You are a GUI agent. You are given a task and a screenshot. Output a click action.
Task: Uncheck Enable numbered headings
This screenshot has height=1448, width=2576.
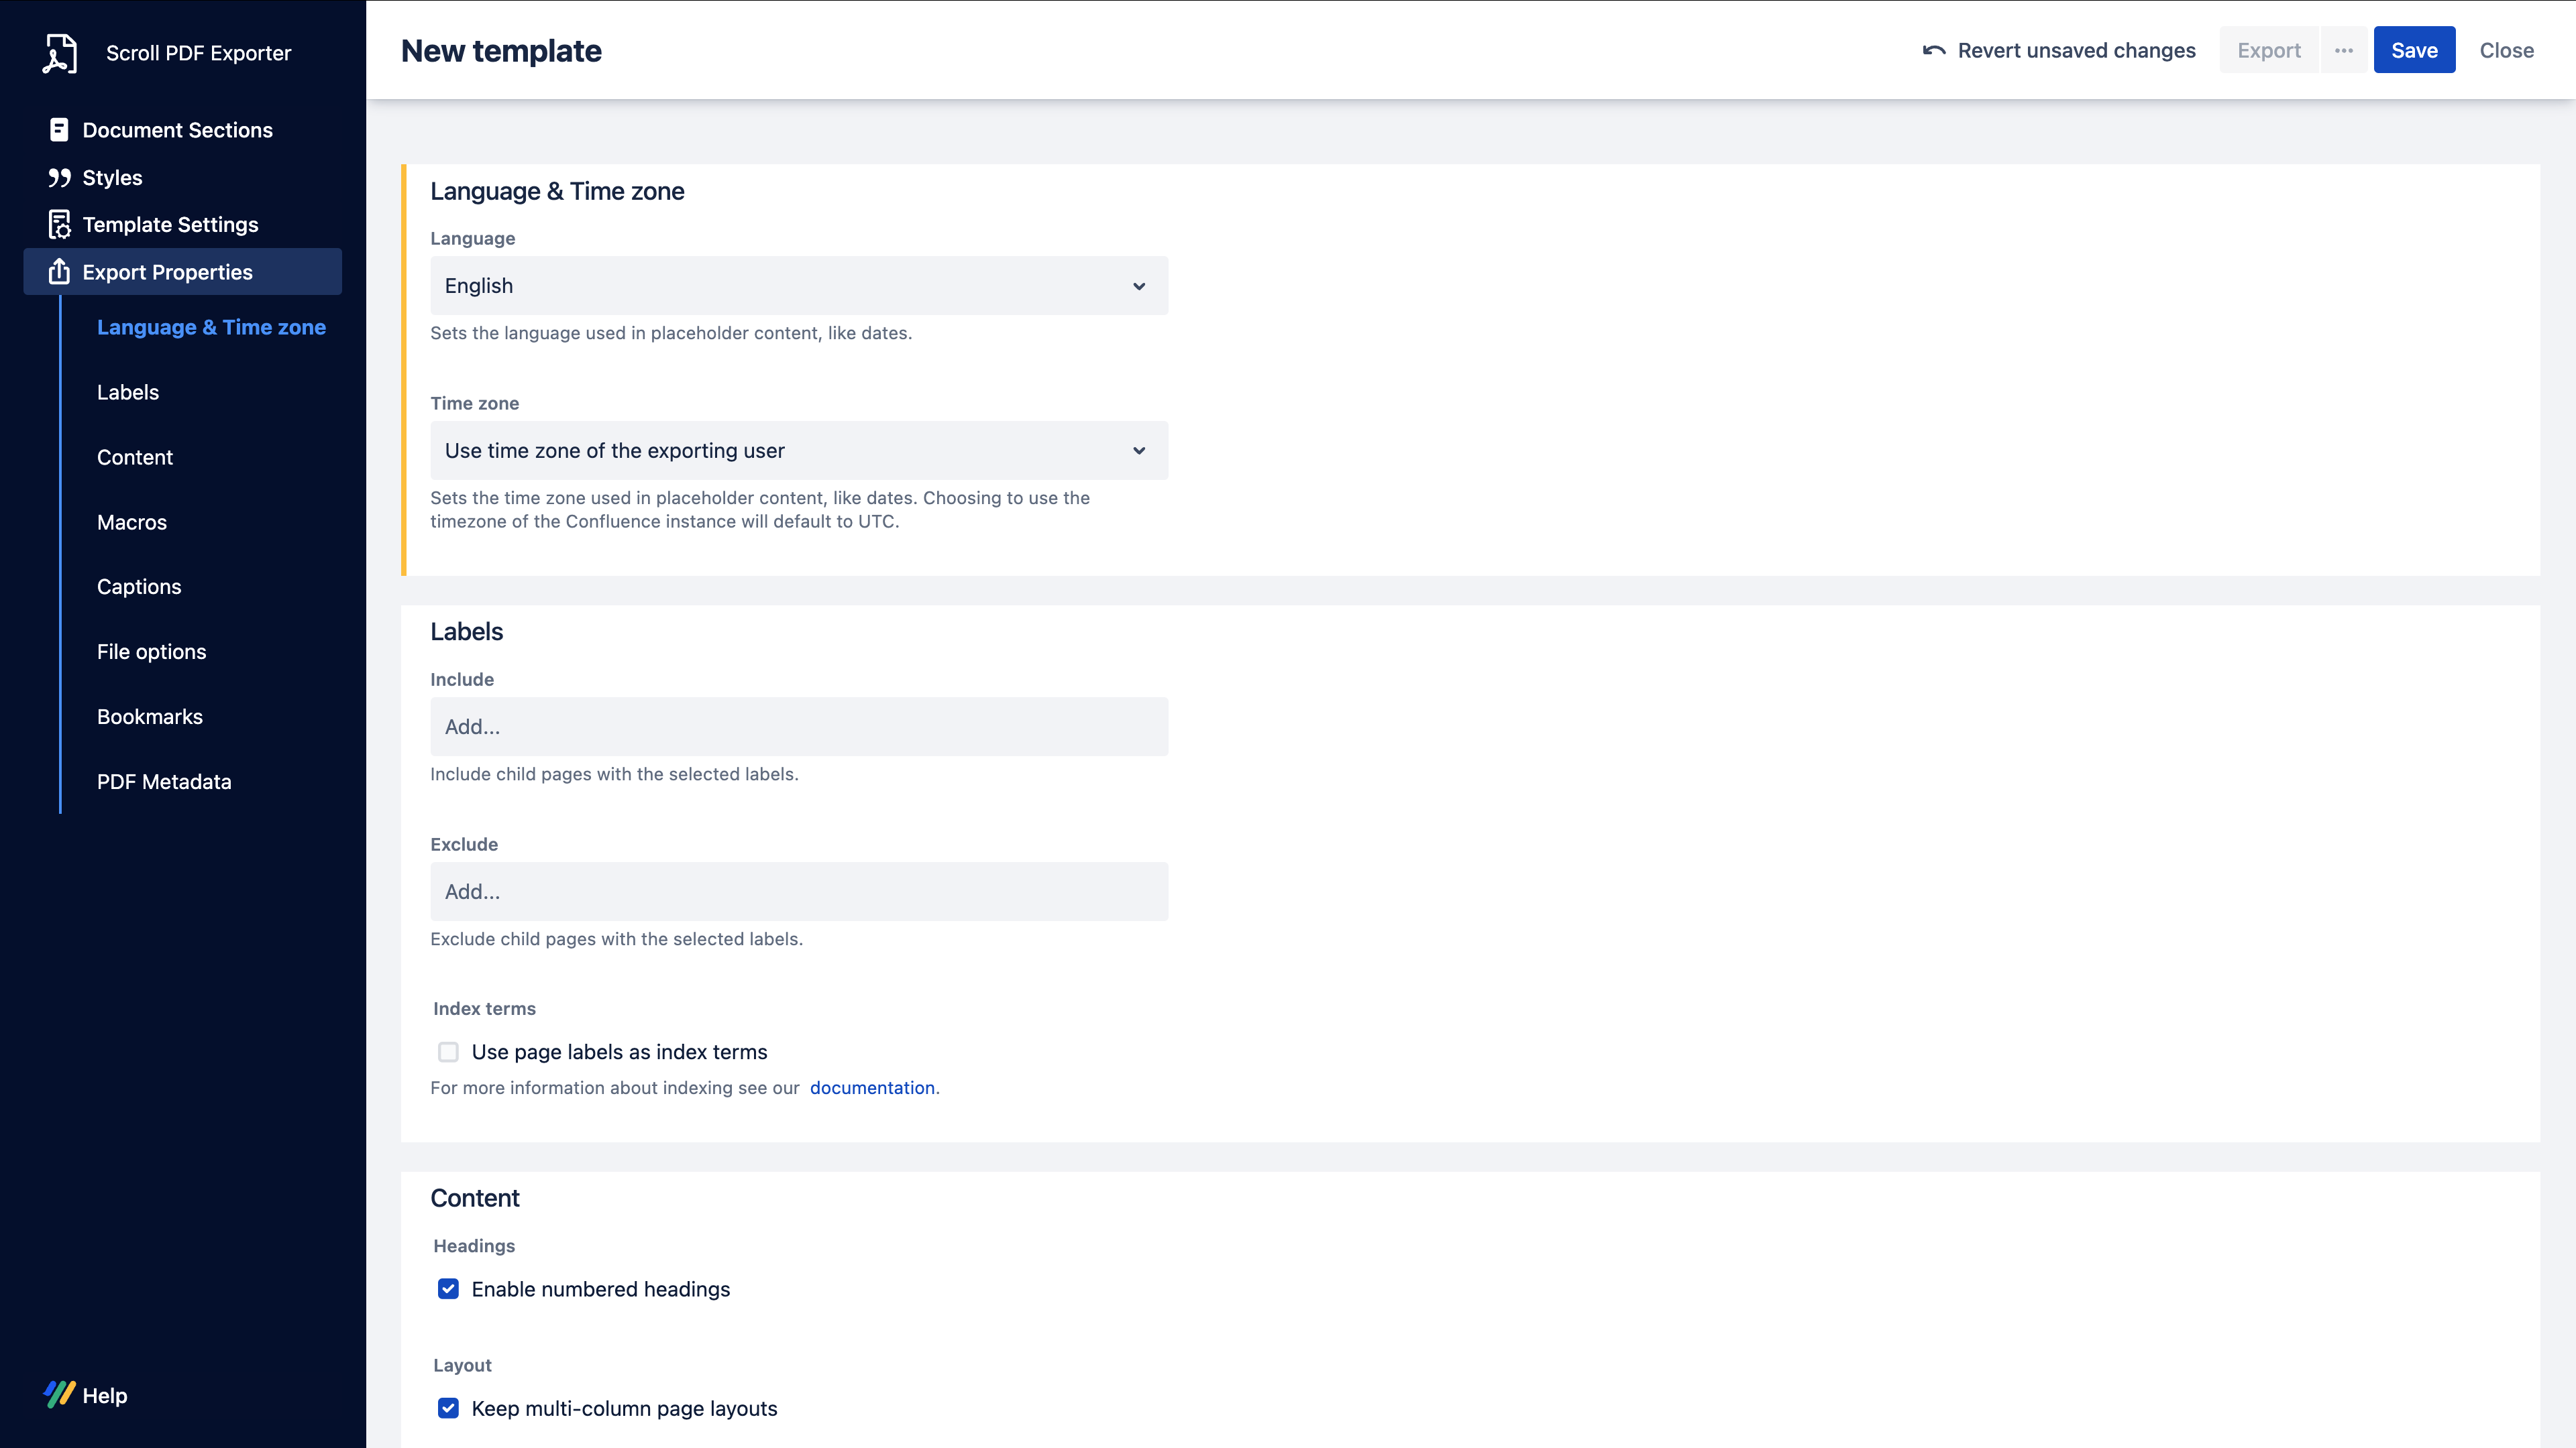pos(448,1289)
